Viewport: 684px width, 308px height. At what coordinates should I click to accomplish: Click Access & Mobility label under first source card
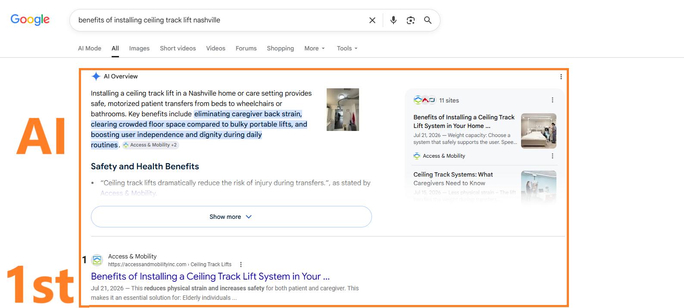tap(444, 156)
